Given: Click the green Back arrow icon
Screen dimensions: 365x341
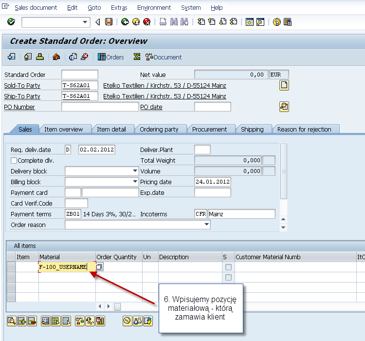Looking at the screenshot, I should 125,22.
